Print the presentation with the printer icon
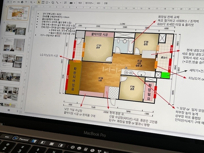204x153 pixels. (22, 2)
